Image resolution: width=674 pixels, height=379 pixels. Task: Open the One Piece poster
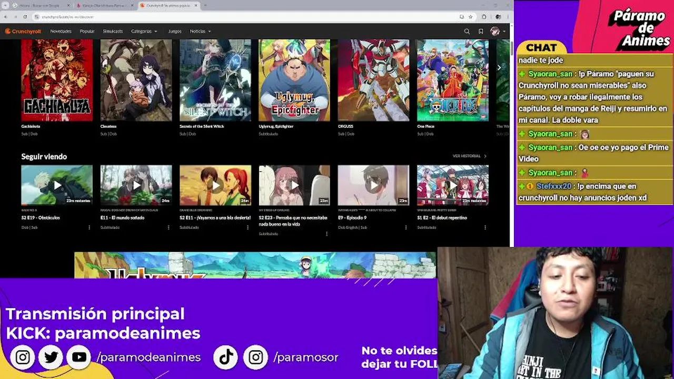coord(453,80)
